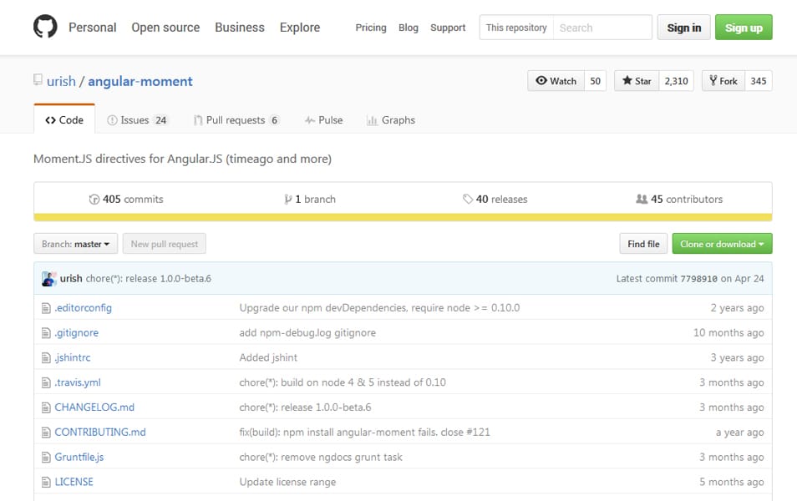Open the LICENSE file
Screen dimensions: 797x501
tap(74, 482)
